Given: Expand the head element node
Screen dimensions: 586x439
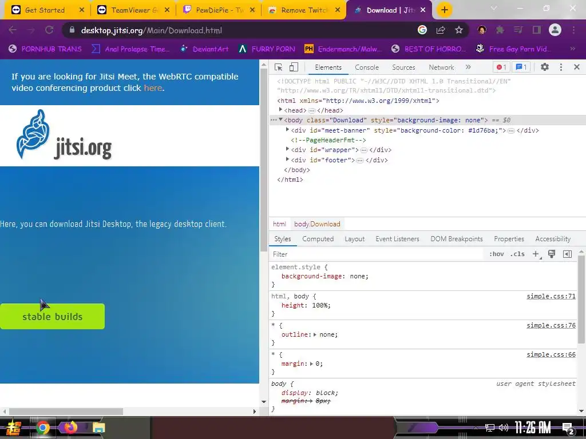Looking at the screenshot, I should pos(280,110).
